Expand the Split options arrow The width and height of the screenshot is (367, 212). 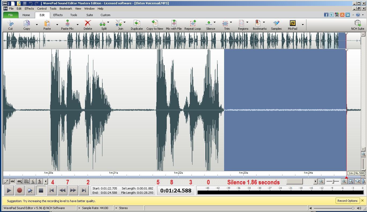coord(108,22)
